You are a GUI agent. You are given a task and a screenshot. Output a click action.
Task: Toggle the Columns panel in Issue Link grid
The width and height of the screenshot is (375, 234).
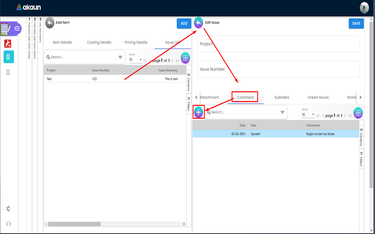tap(189, 82)
